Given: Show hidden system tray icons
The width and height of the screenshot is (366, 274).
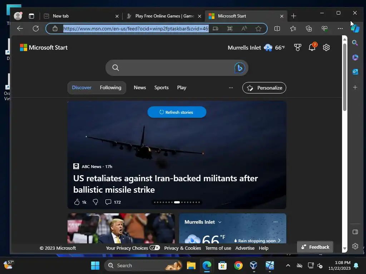Looking at the screenshot, I should click(288, 265).
